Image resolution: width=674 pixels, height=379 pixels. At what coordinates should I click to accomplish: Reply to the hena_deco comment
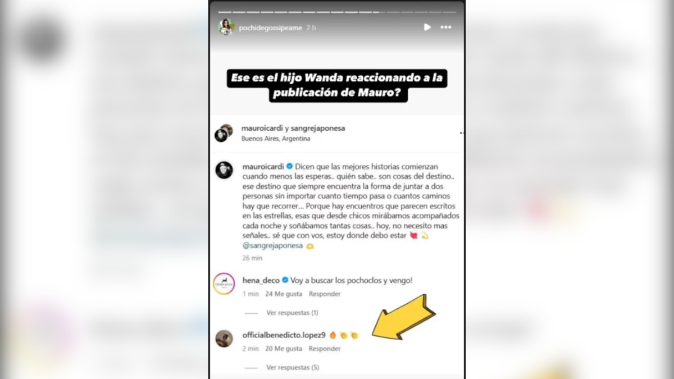325,294
